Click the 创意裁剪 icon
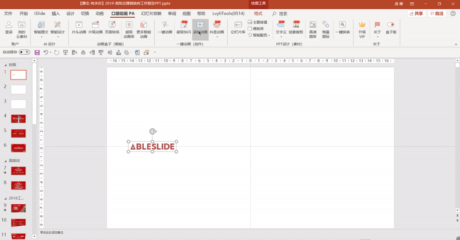 click(296, 28)
